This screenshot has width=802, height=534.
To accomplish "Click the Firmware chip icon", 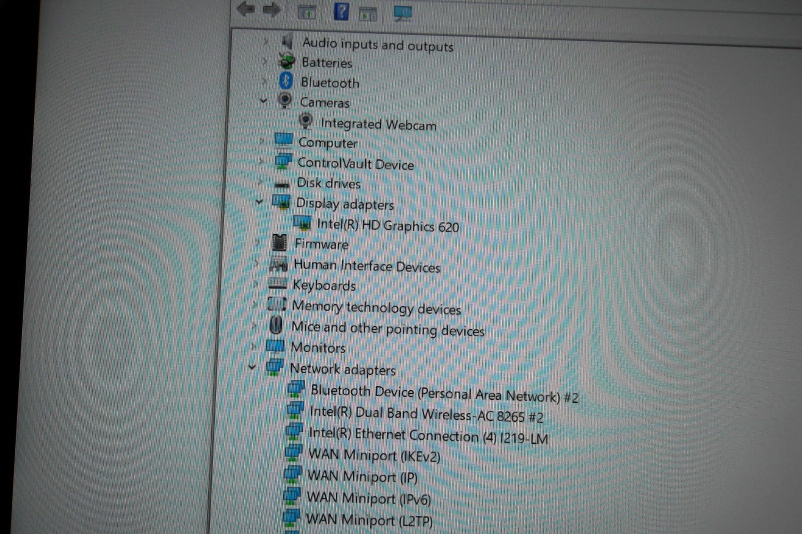I will [x=279, y=242].
